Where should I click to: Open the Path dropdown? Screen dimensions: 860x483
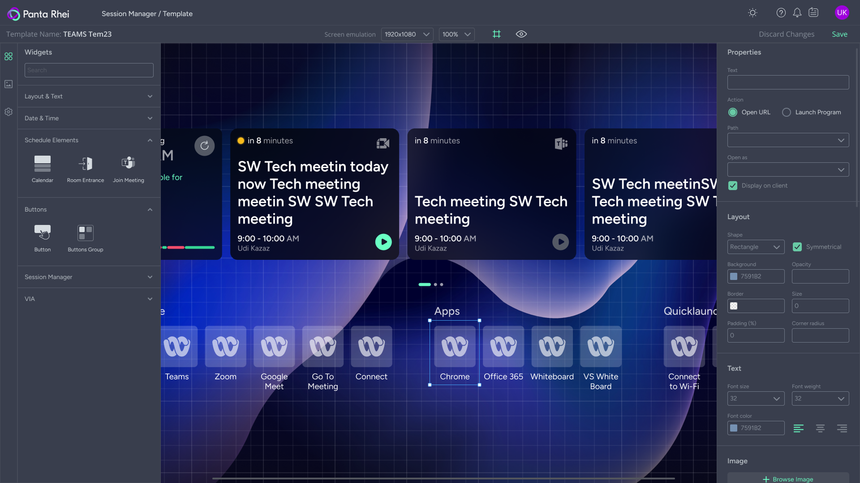pos(788,140)
